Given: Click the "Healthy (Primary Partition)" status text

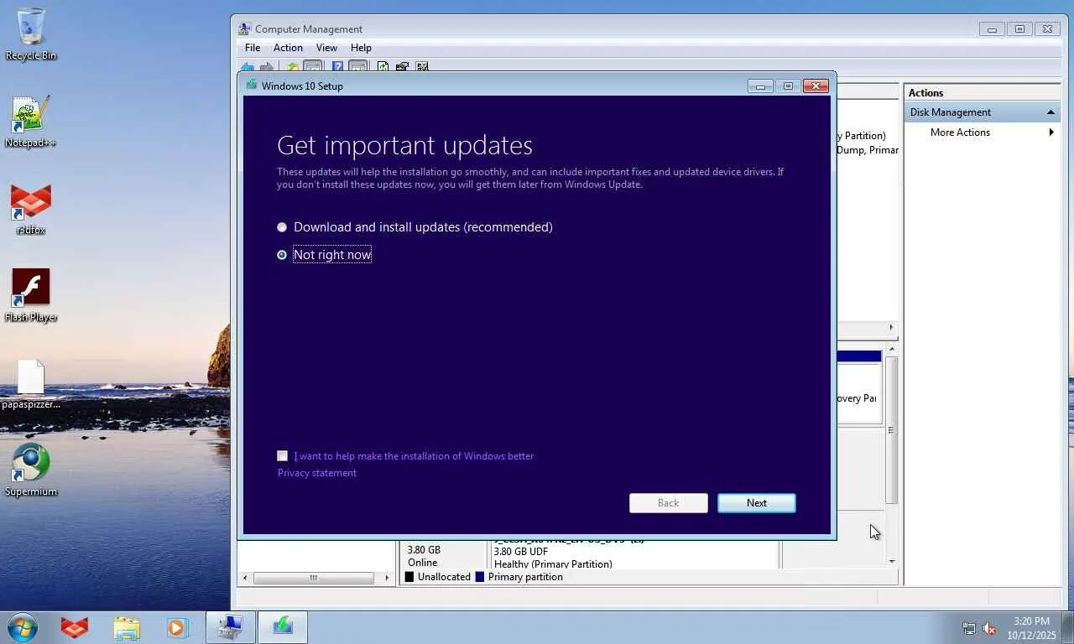Looking at the screenshot, I should (x=553, y=563).
